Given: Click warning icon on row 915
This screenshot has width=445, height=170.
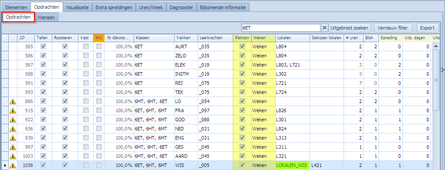Looking at the screenshot, I should pos(13,110).
